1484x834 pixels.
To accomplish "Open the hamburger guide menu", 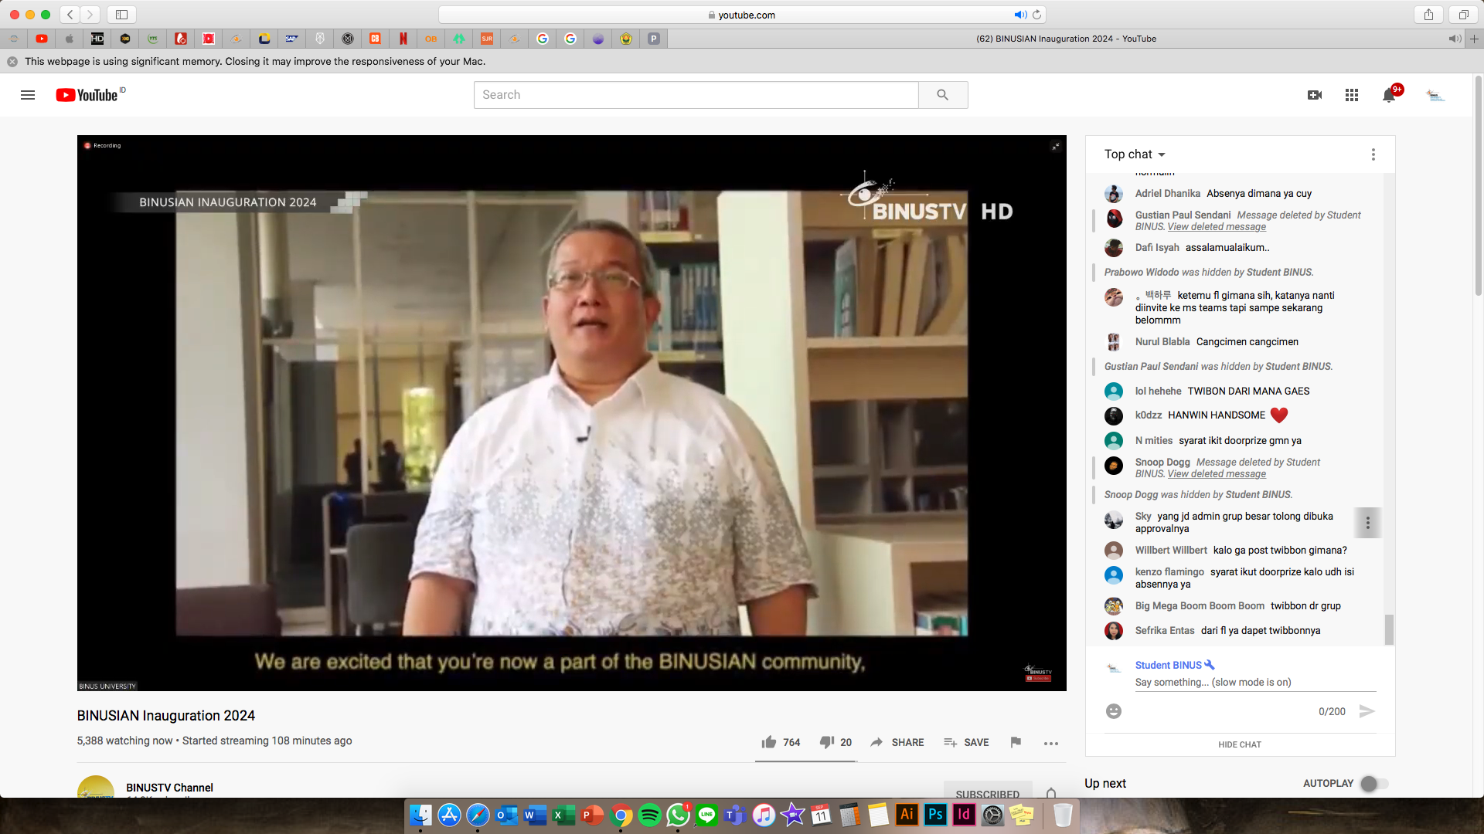I will pyautogui.click(x=28, y=95).
